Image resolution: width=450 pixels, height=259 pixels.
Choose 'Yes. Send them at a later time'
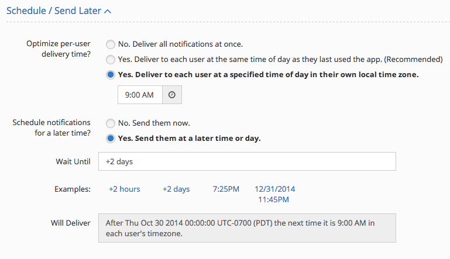click(x=111, y=139)
